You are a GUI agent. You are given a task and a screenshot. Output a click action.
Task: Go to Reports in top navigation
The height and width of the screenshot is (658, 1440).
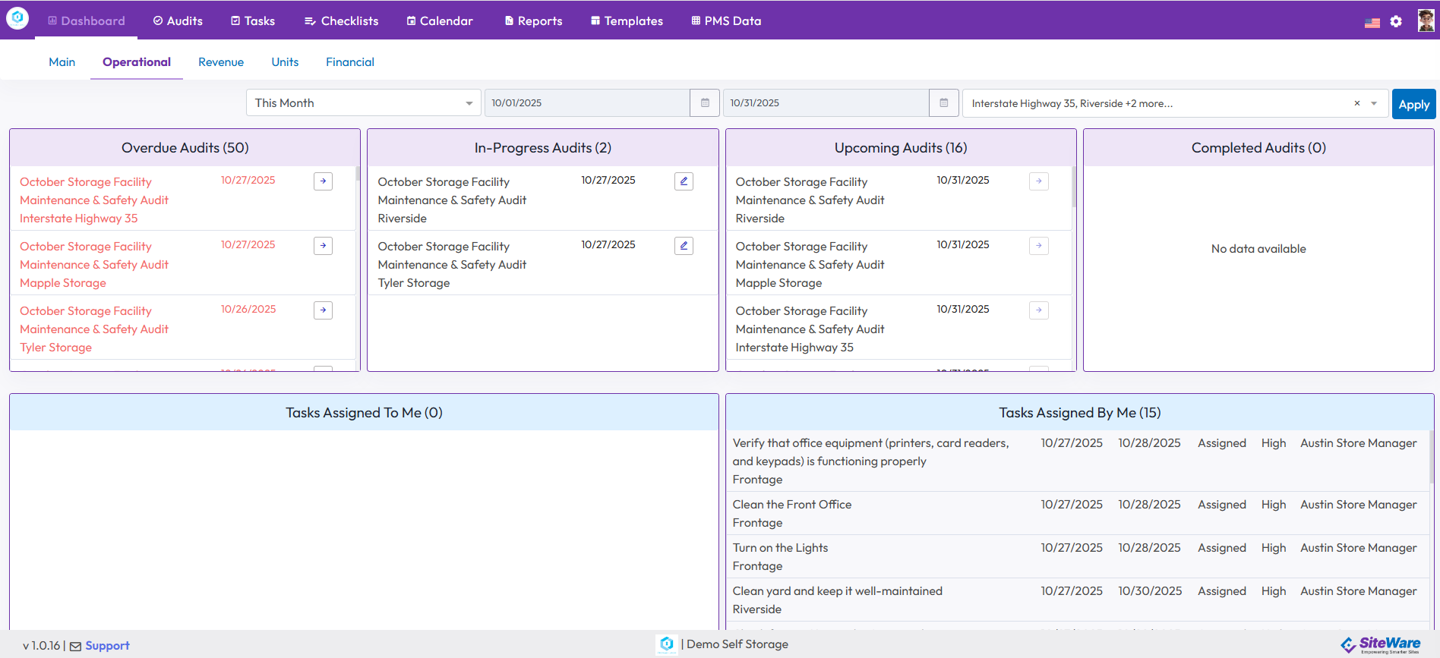533,21
